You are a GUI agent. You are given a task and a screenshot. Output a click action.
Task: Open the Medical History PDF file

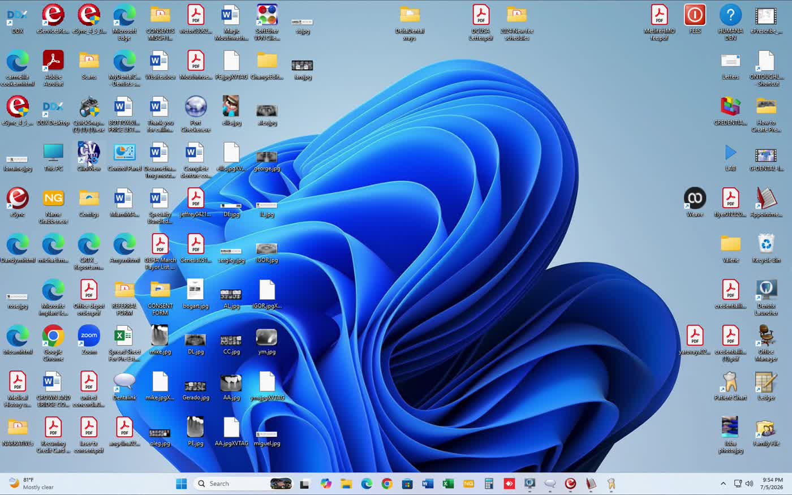[x=18, y=389]
